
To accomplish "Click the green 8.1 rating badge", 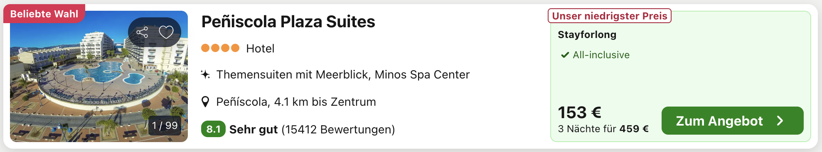I will coord(213,129).
